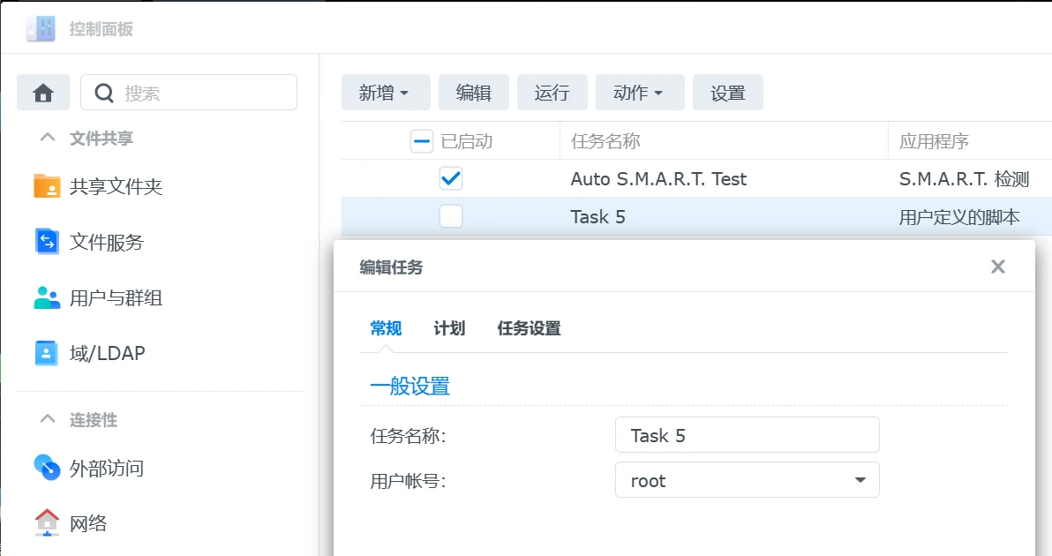Select the Auto S.M.A.R.T. Test task name
The image size is (1052, 556).
pos(658,179)
